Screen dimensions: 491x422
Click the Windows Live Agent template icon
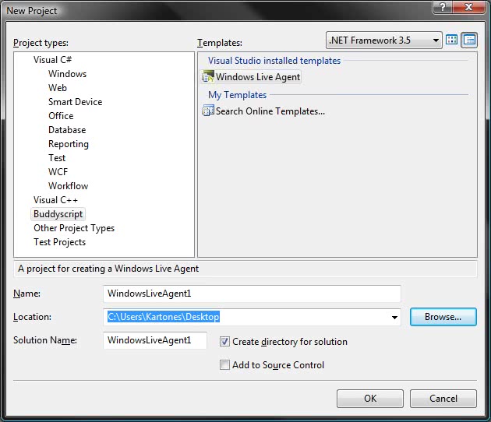tap(208, 76)
